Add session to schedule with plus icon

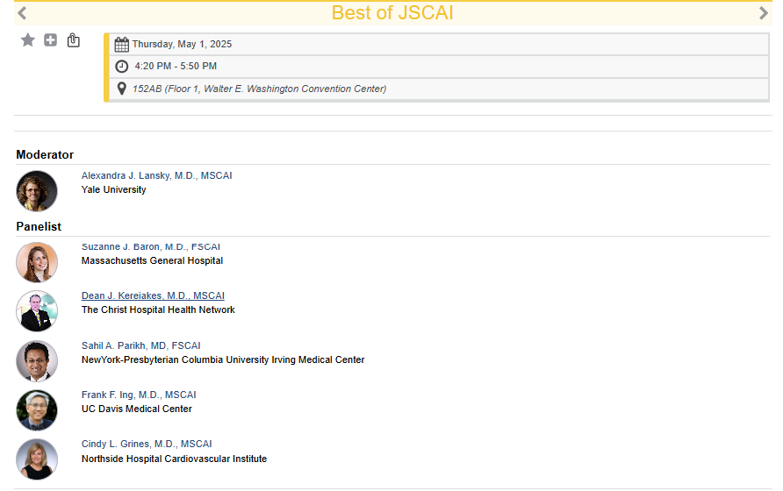point(50,40)
